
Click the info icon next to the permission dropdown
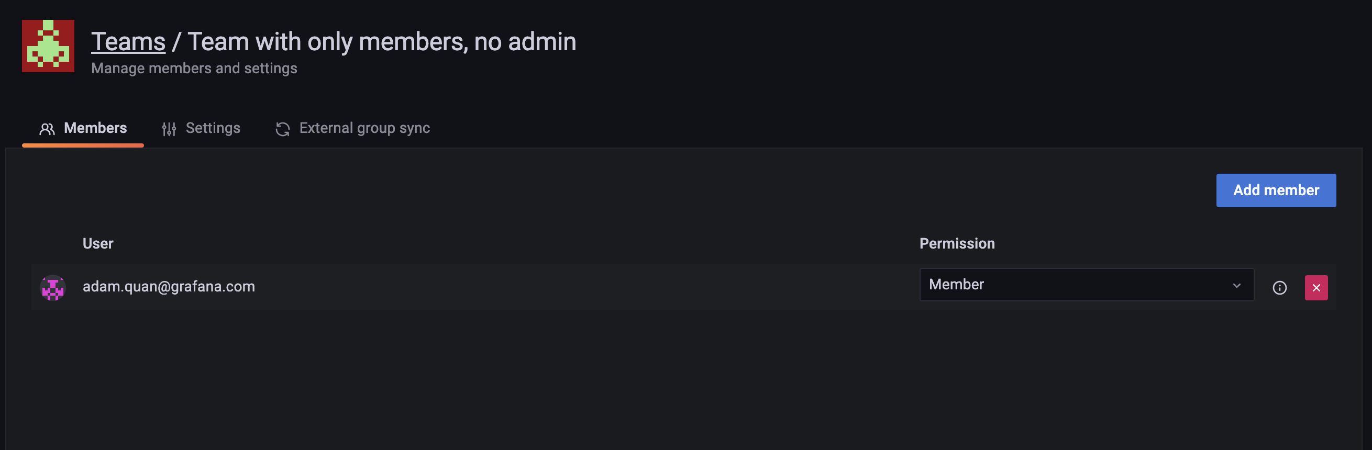1280,287
